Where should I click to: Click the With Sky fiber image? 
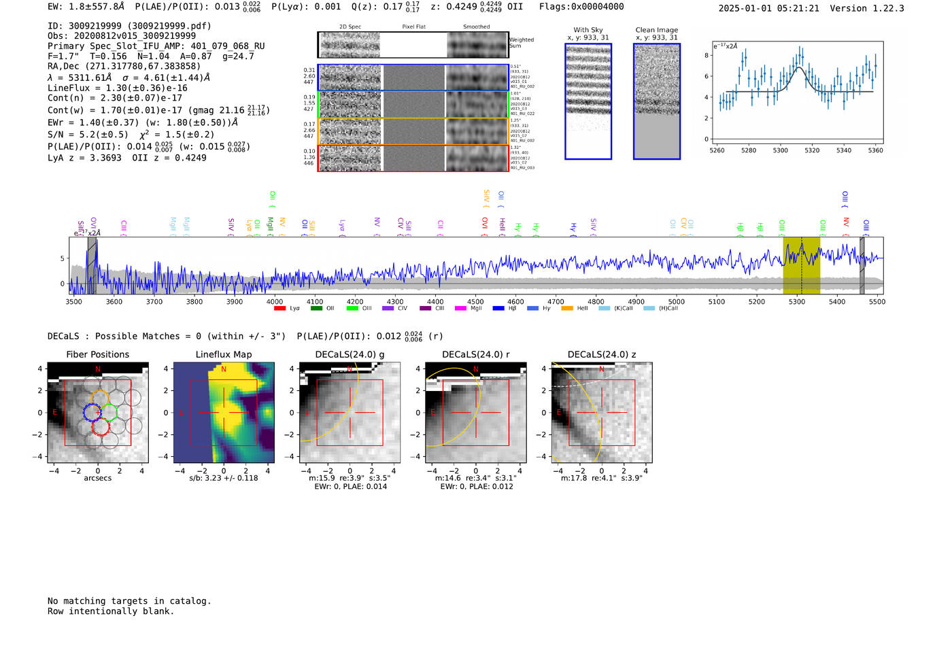click(x=588, y=101)
